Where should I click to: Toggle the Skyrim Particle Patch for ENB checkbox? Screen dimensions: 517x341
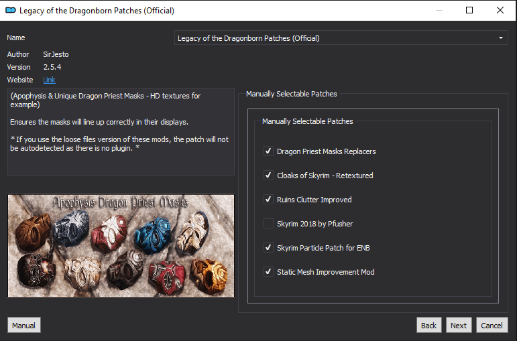point(268,247)
